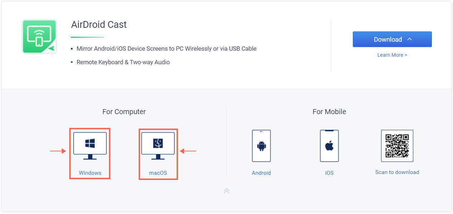
Task: Click the For Computer heading
Action: pyautogui.click(x=124, y=112)
